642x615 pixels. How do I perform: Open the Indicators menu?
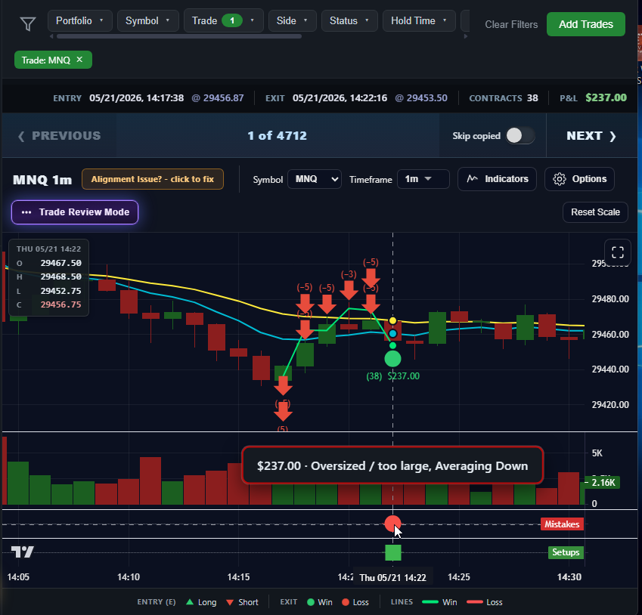click(x=497, y=179)
